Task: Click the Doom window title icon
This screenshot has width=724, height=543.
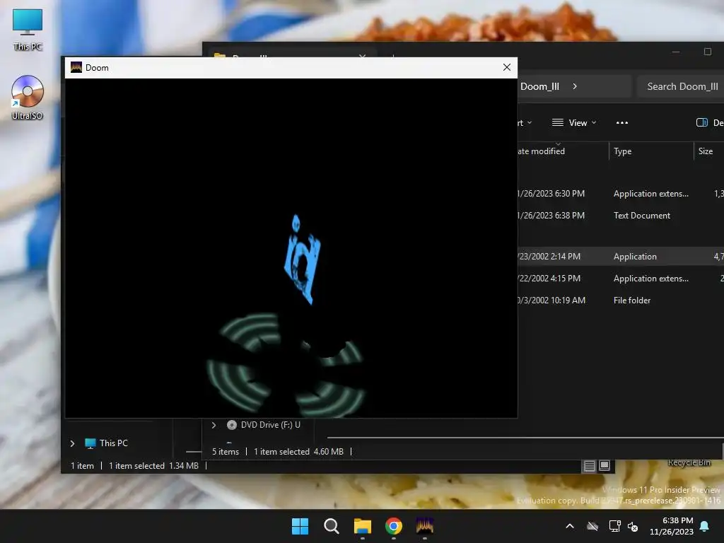Action: pos(76,67)
